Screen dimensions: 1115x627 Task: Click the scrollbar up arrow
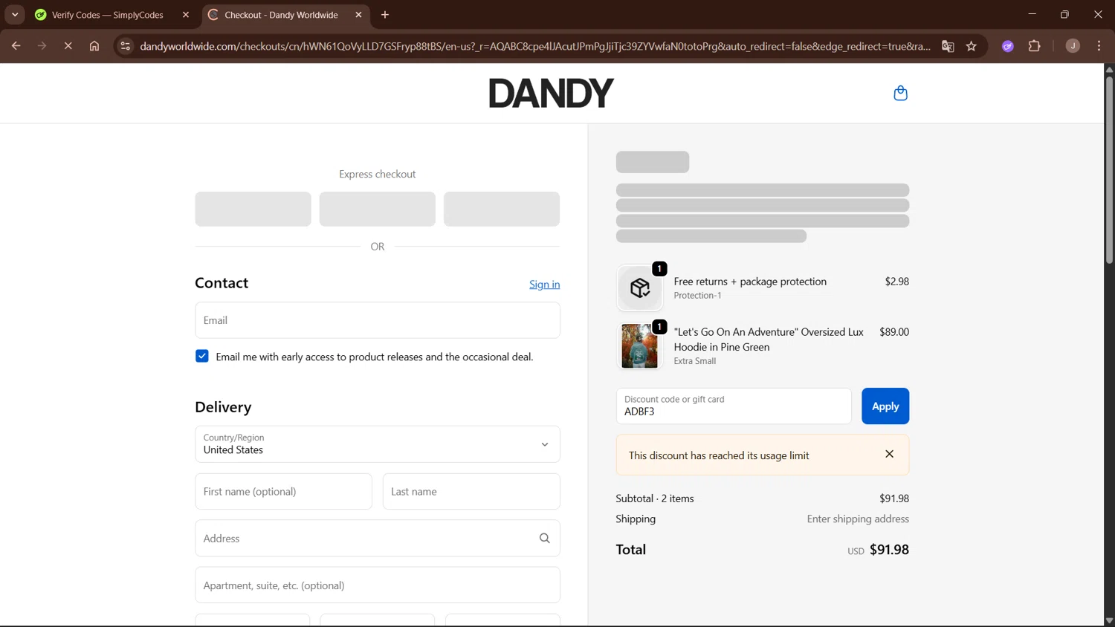coord(1109,69)
